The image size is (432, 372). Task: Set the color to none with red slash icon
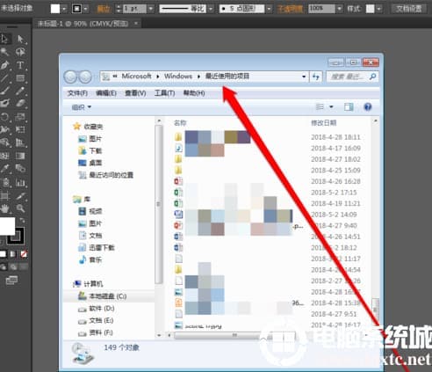point(24,254)
